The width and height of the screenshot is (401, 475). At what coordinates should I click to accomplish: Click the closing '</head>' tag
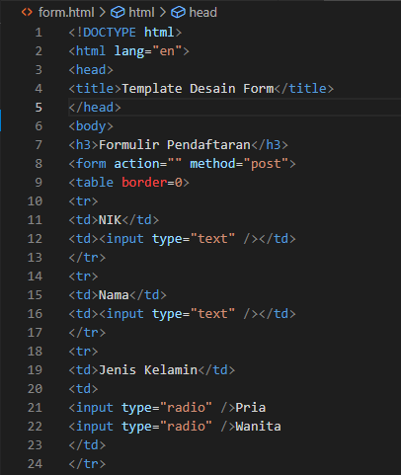click(x=95, y=108)
